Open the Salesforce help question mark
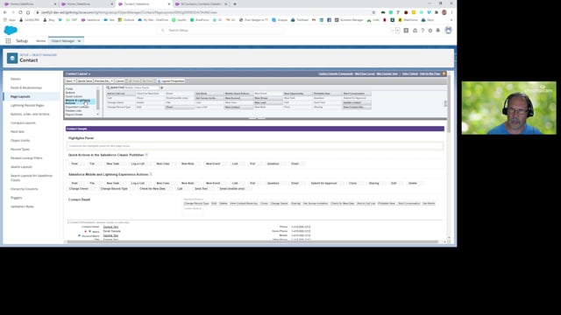 click(x=423, y=31)
